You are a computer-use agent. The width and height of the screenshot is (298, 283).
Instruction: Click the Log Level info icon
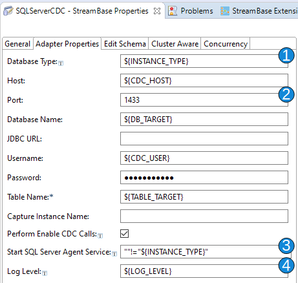(x=45, y=273)
